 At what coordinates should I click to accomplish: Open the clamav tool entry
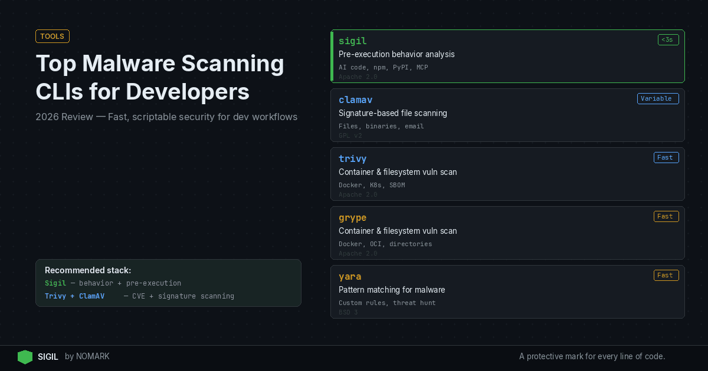coord(355,100)
